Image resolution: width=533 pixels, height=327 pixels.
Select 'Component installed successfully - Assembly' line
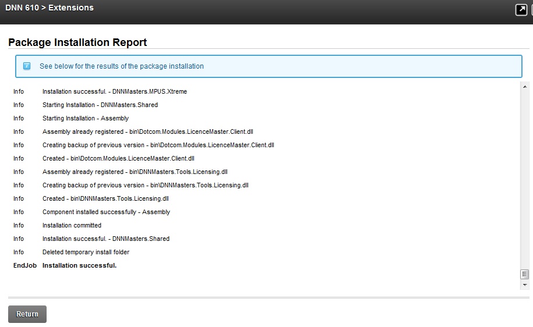(106, 212)
